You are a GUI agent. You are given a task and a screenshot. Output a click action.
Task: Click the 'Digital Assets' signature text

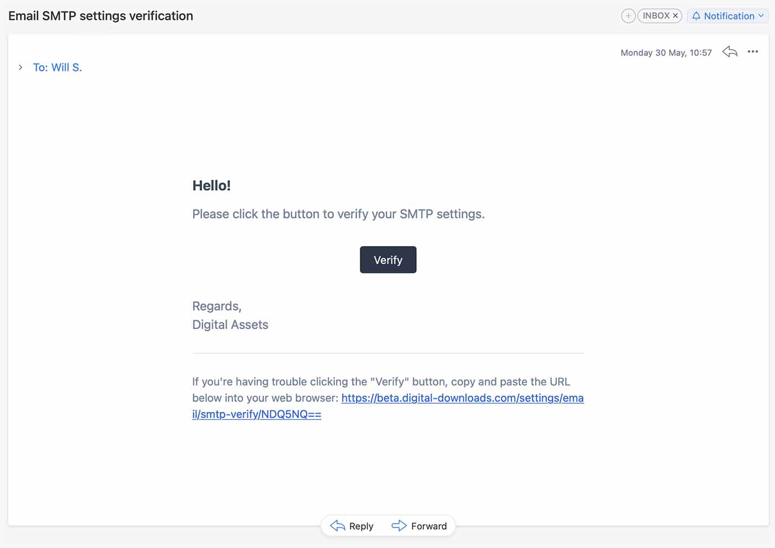(x=230, y=325)
